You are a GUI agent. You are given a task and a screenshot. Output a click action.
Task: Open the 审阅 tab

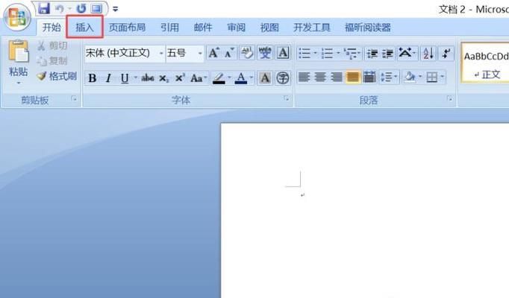[237, 28]
